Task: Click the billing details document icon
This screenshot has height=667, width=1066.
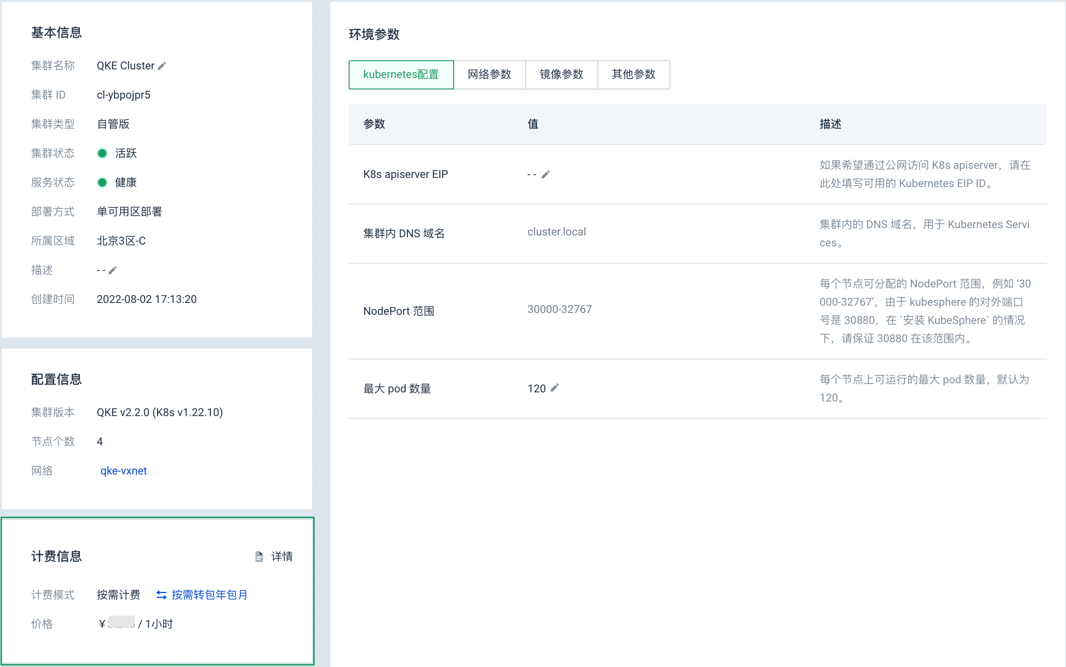Action: click(x=259, y=557)
